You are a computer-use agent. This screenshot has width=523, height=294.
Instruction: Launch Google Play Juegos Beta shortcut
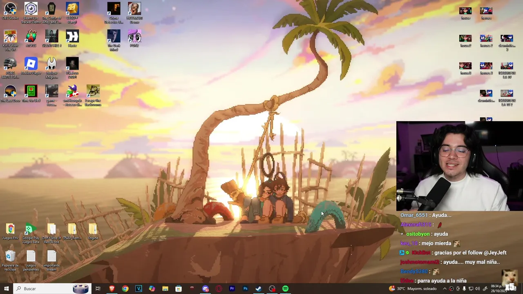(31, 234)
